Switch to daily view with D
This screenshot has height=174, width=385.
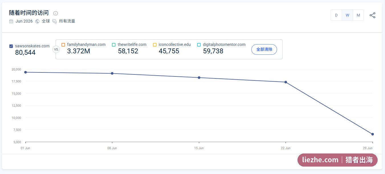point(336,15)
